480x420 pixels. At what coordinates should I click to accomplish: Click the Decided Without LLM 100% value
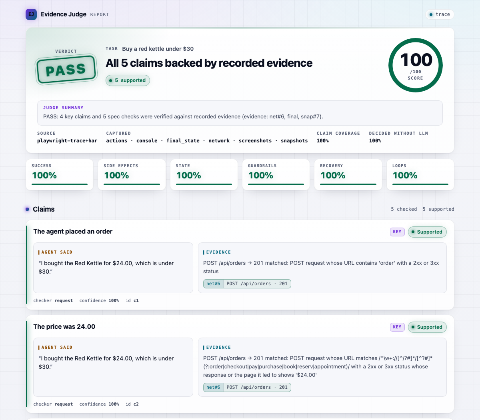pos(375,141)
